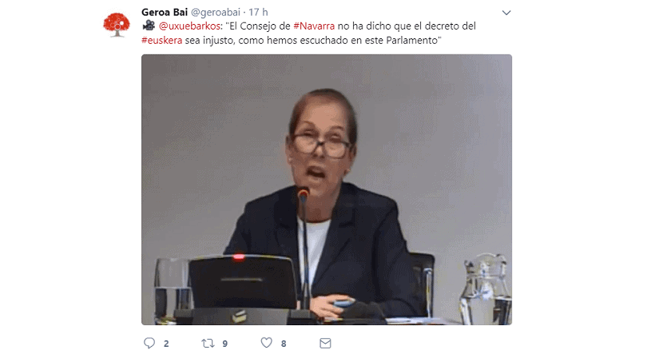Click the video camera emoji in tweet
Image resolution: width=651 pixels, height=354 pixels.
(149, 26)
